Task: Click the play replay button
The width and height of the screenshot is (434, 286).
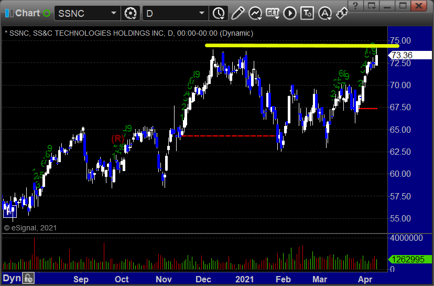Action: pyautogui.click(x=290, y=13)
